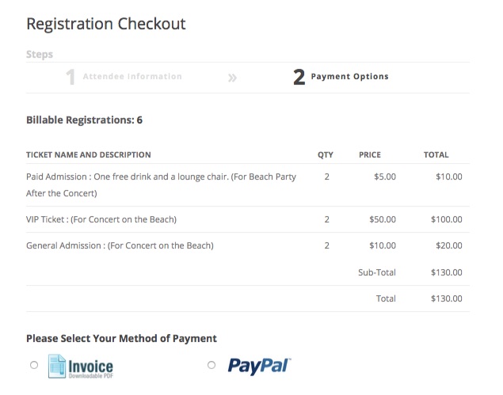Click the Registration Checkout heading
This screenshot has height=395, width=503.
click(x=106, y=24)
